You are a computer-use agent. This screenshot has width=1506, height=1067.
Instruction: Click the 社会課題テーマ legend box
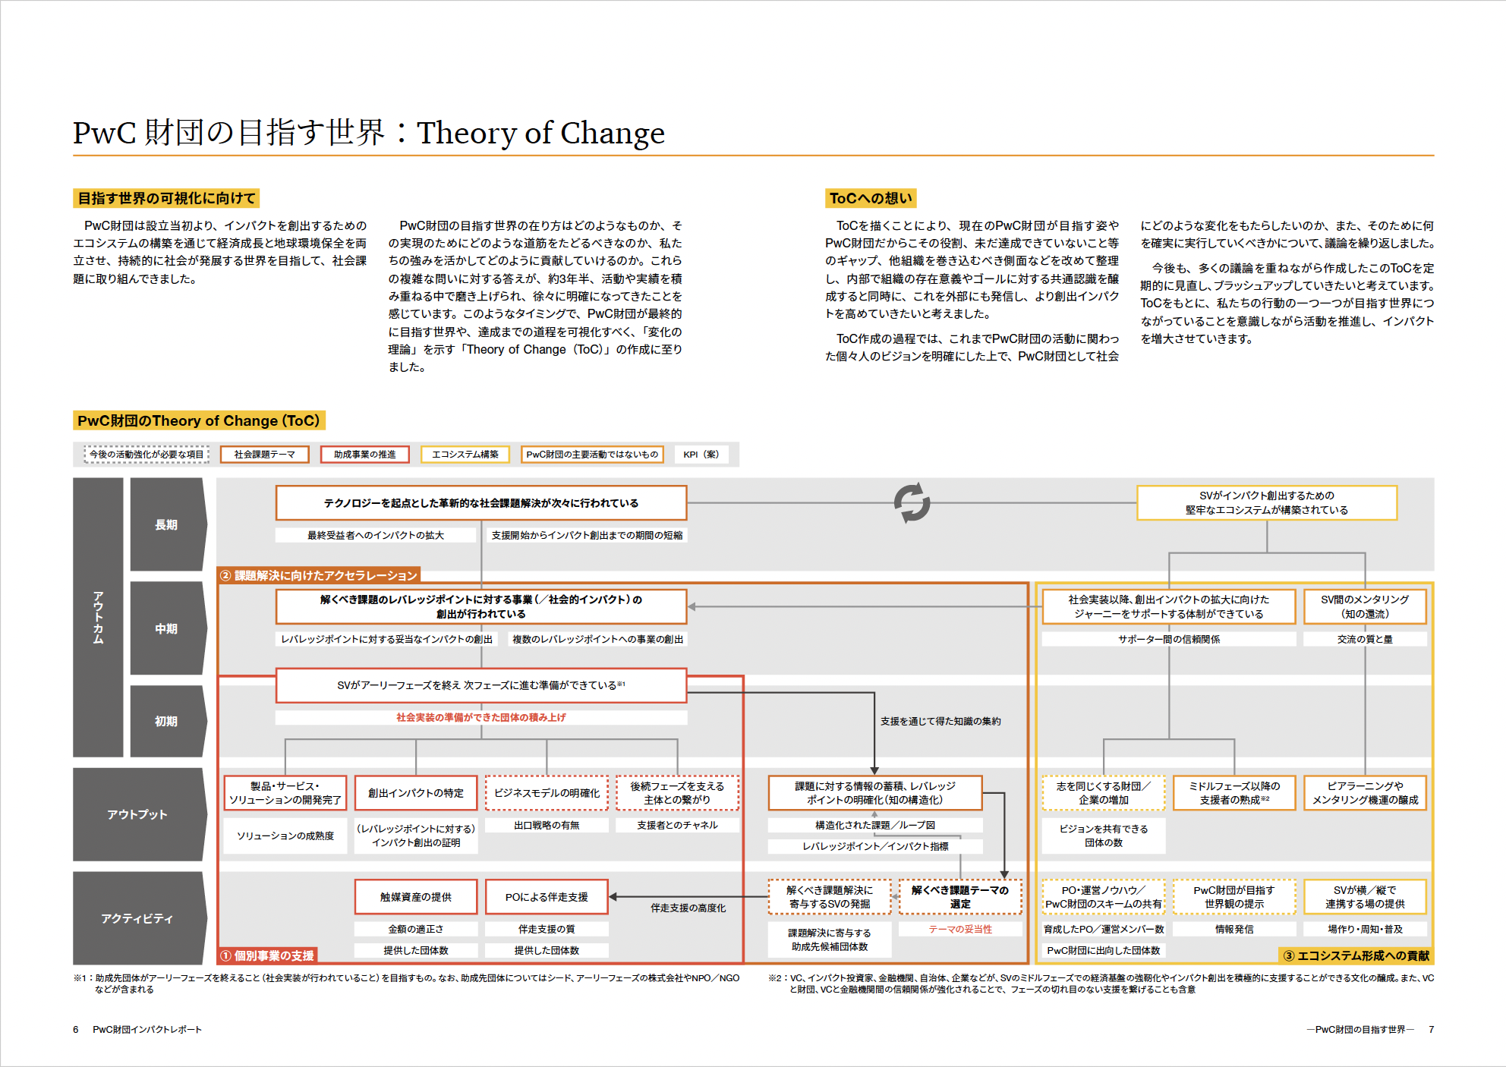[265, 454]
